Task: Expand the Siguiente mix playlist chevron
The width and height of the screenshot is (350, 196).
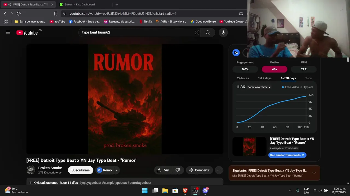Action: click(x=314, y=173)
